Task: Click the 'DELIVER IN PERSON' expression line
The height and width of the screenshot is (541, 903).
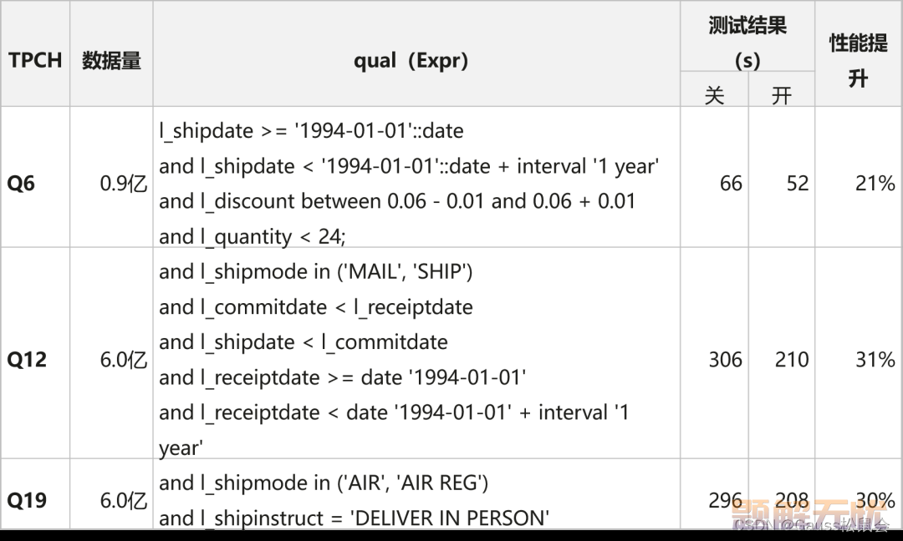Action: 355,518
